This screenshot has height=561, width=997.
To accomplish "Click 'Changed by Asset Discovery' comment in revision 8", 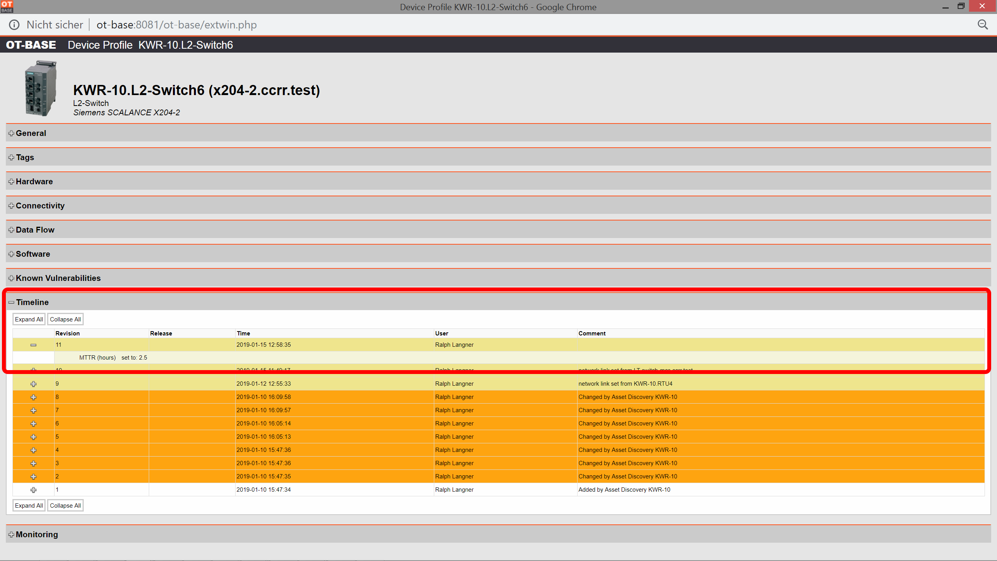I will tap(628, 397).
